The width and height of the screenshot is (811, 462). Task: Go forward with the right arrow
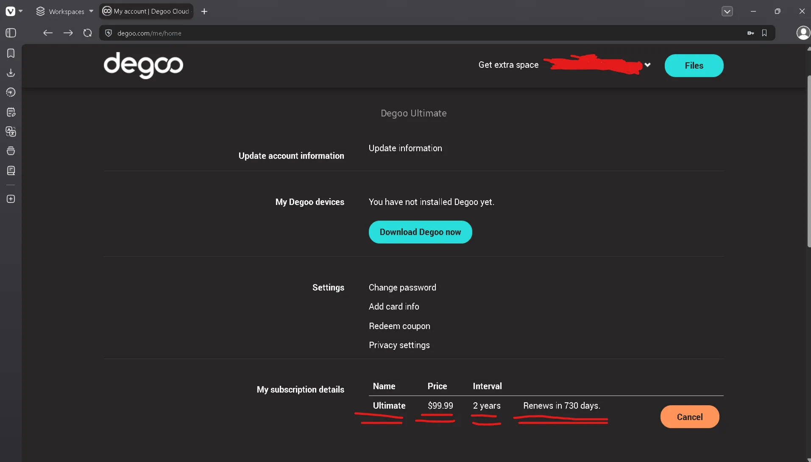pyautogui.click(x=68, y=33)
